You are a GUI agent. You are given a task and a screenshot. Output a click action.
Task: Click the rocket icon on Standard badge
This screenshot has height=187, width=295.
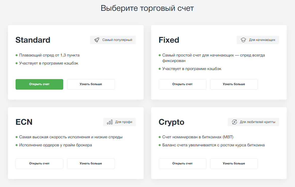97,40
